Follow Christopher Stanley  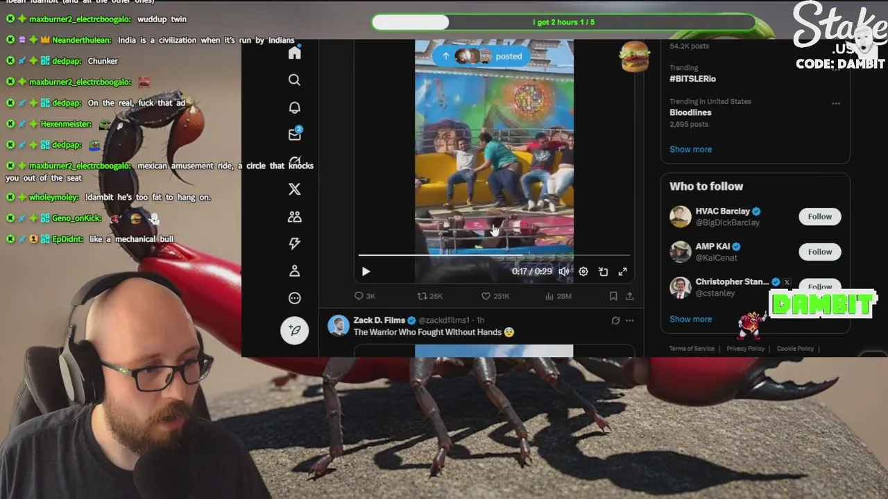(819, 286)
